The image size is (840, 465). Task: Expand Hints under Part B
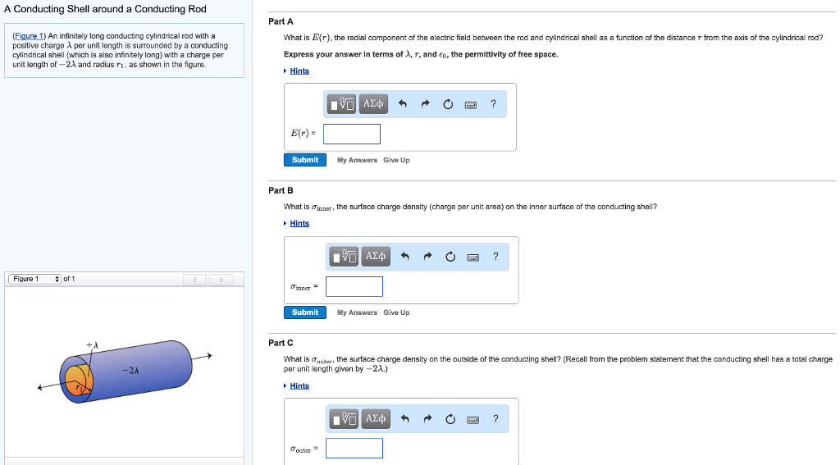click(x=299, y=223)
